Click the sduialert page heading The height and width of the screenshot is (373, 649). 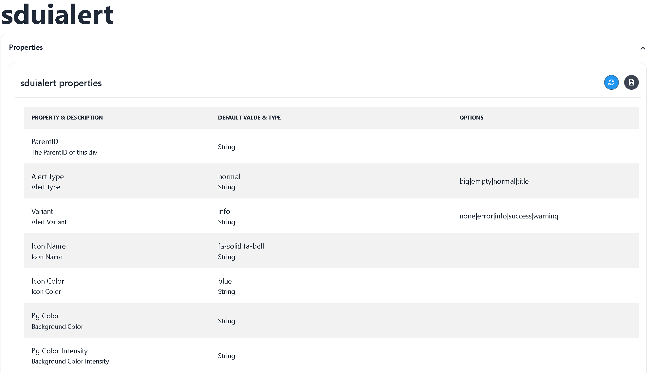(57, 15)
